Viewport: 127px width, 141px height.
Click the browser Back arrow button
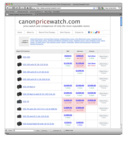click(8, 8)
